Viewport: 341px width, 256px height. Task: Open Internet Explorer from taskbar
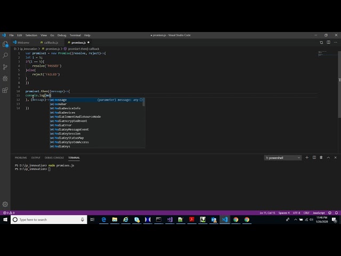coord(126,219)
